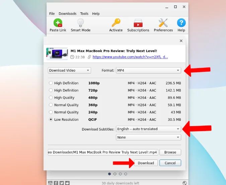Toggle Smart Mode lightbulb icon

(80, 23)
